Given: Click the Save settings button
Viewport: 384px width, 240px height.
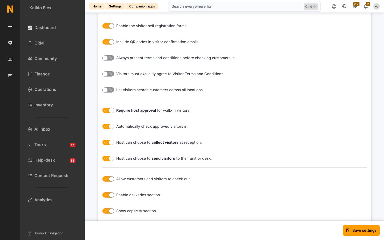Looking at the screenshot, I should coord(361,230).
